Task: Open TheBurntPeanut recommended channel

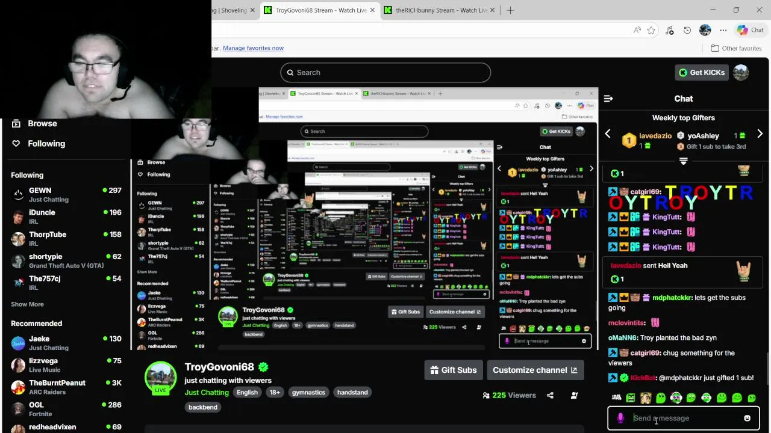Action: [x=66, y=387]
